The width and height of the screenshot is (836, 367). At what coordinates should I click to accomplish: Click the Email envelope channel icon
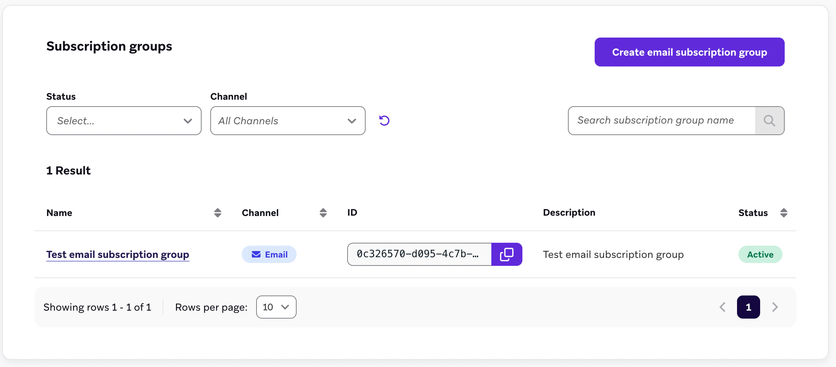point(256,254)
